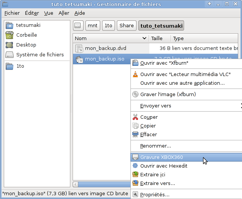Select Renommer... entry
The height and width of the screenshot is (199, 242).
click(186, 146)
